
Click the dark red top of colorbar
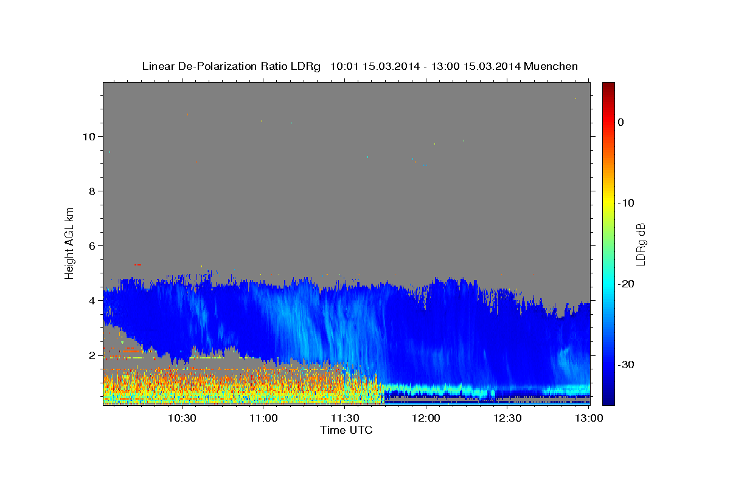608,87
